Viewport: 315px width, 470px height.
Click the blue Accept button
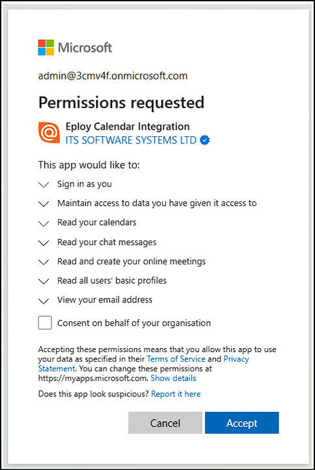(x=242, y=422)
